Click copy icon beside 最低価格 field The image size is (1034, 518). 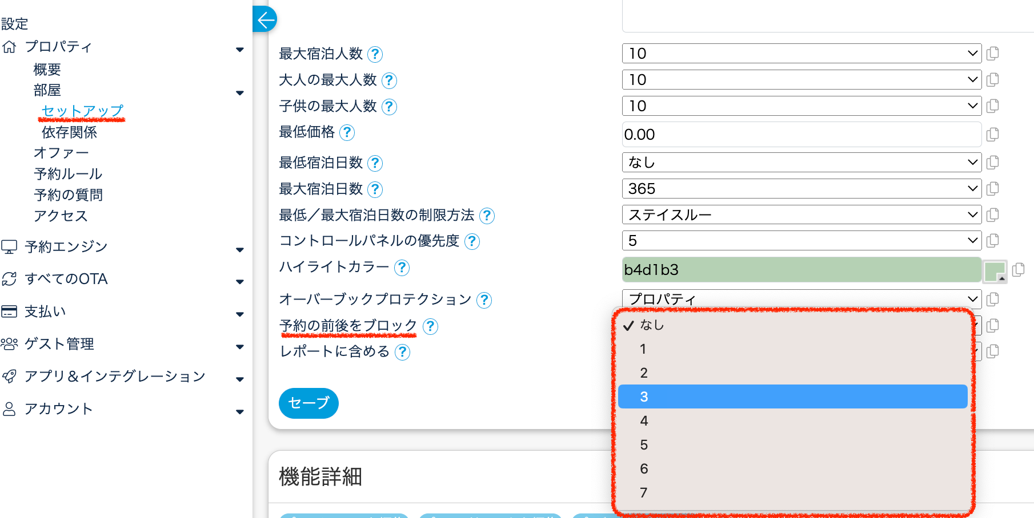[993, 135]
